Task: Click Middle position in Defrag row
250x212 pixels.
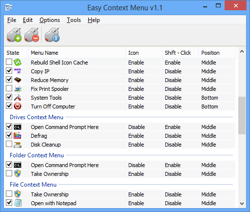Action: 209,136
